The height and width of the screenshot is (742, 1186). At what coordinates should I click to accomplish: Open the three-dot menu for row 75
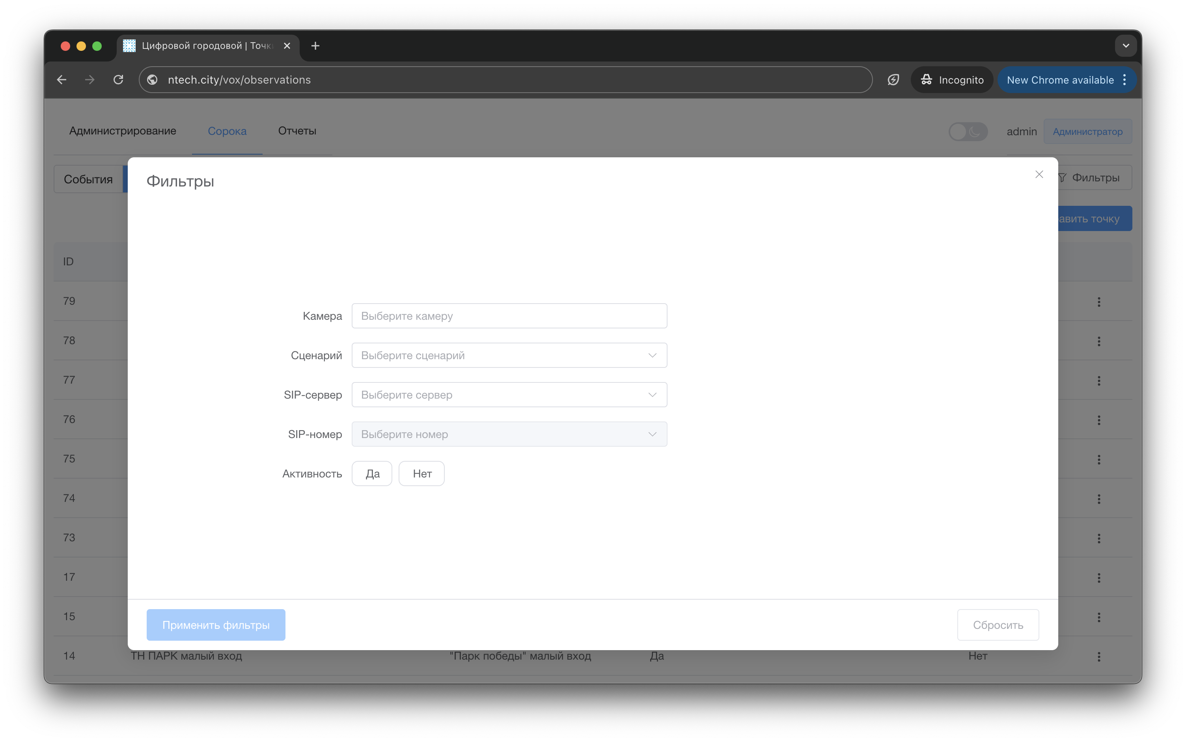click(x=1098, y=459)
